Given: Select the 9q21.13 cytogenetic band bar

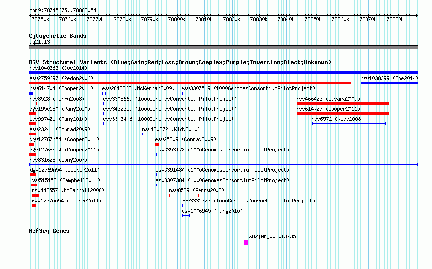Looking at the screenshot, I should [223, 47].
